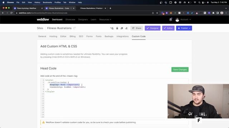Click the delete site trash icon
The image size is (229, 128).
point(117,28)
